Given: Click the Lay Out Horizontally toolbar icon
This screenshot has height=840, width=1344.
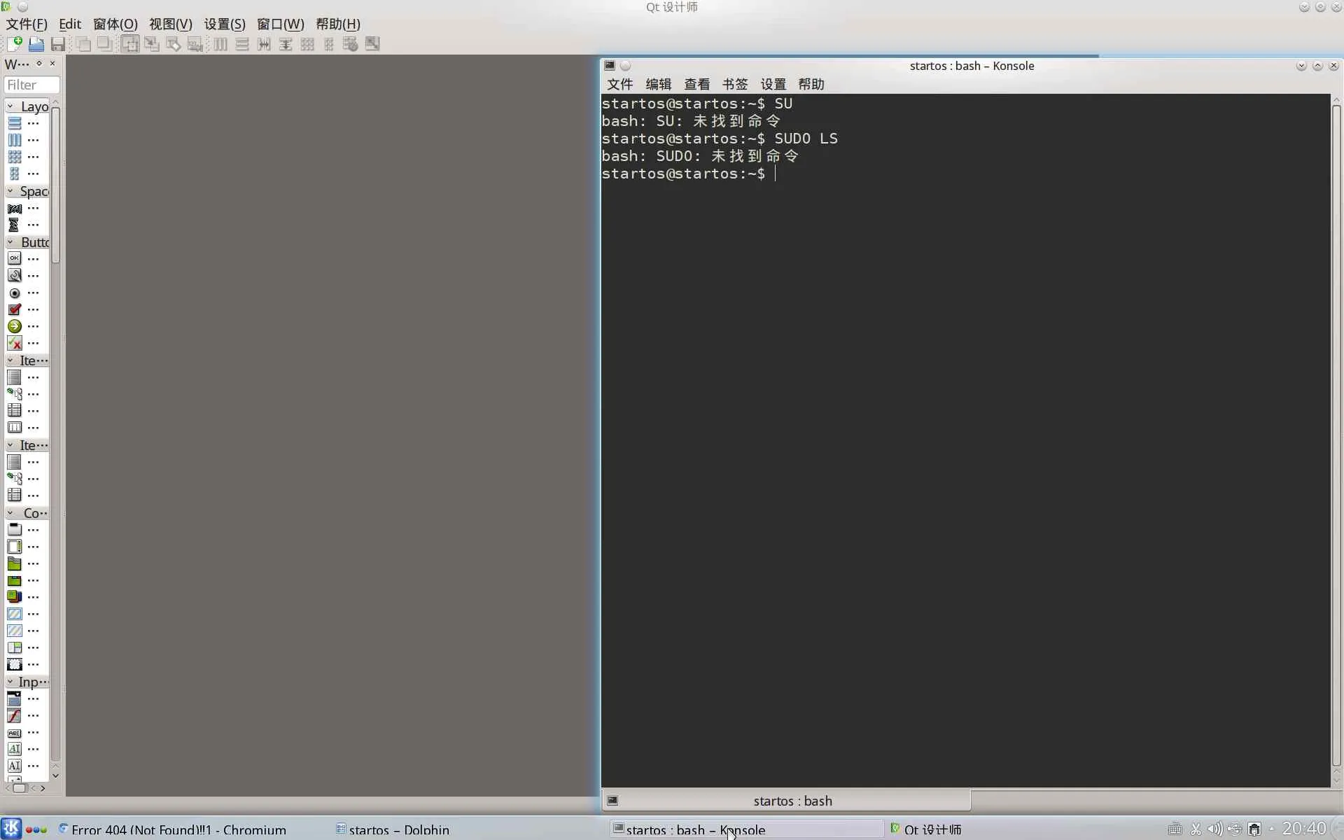Looking at the screenshot, I should (x=220, y=44).
